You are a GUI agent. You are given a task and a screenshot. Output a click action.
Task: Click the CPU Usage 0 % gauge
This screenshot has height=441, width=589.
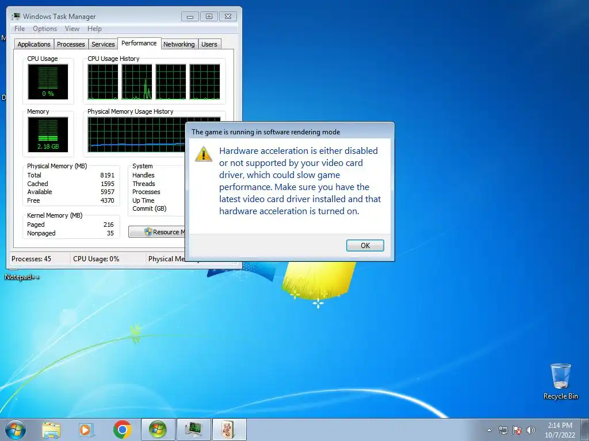point(48,82)
